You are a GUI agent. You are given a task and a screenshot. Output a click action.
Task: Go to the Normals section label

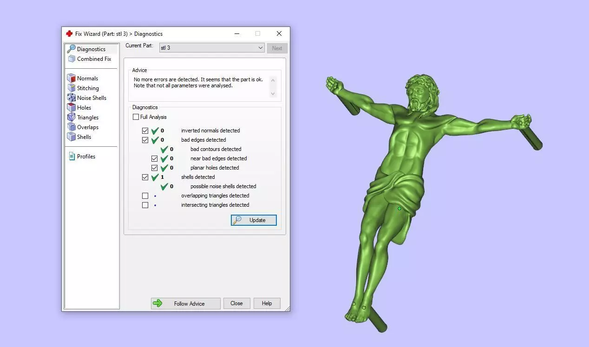coord(87,78)
